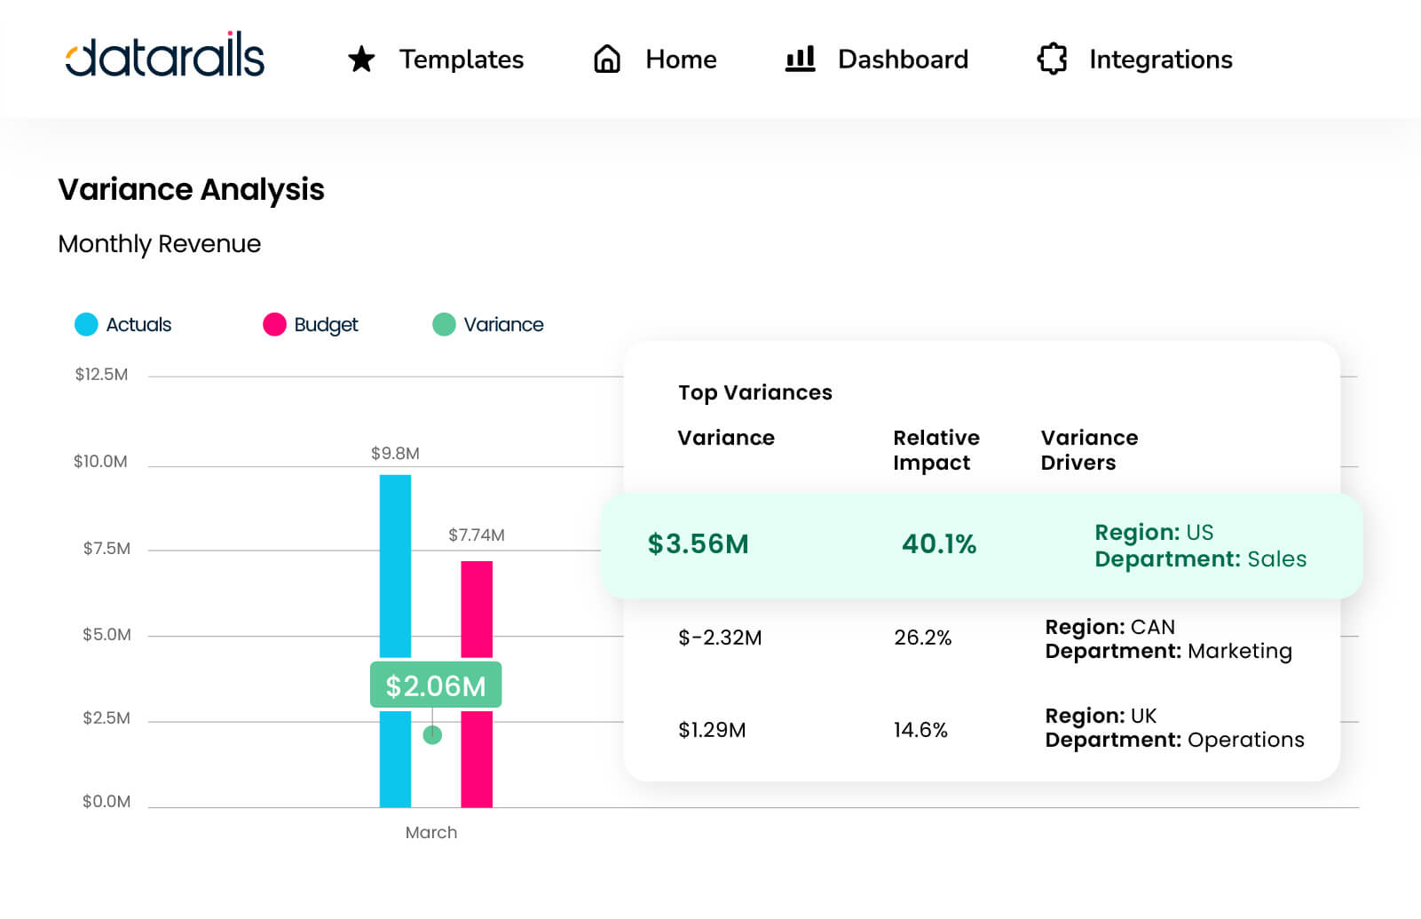Open the Templates menu item
This screenshot has height=919, width=1421.
click(x=462, y=59)
